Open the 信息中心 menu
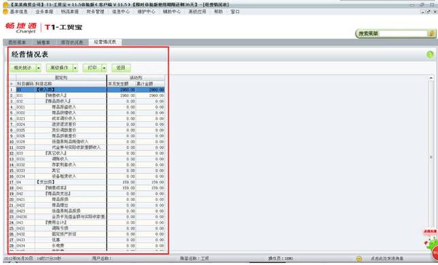Viewport: 438px width, 265px height. [120, 12]
